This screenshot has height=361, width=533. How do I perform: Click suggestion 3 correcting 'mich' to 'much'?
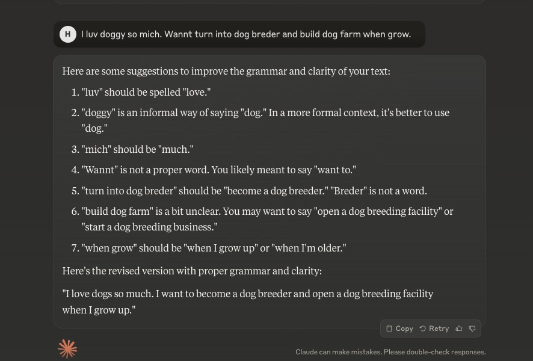point(137,149)
